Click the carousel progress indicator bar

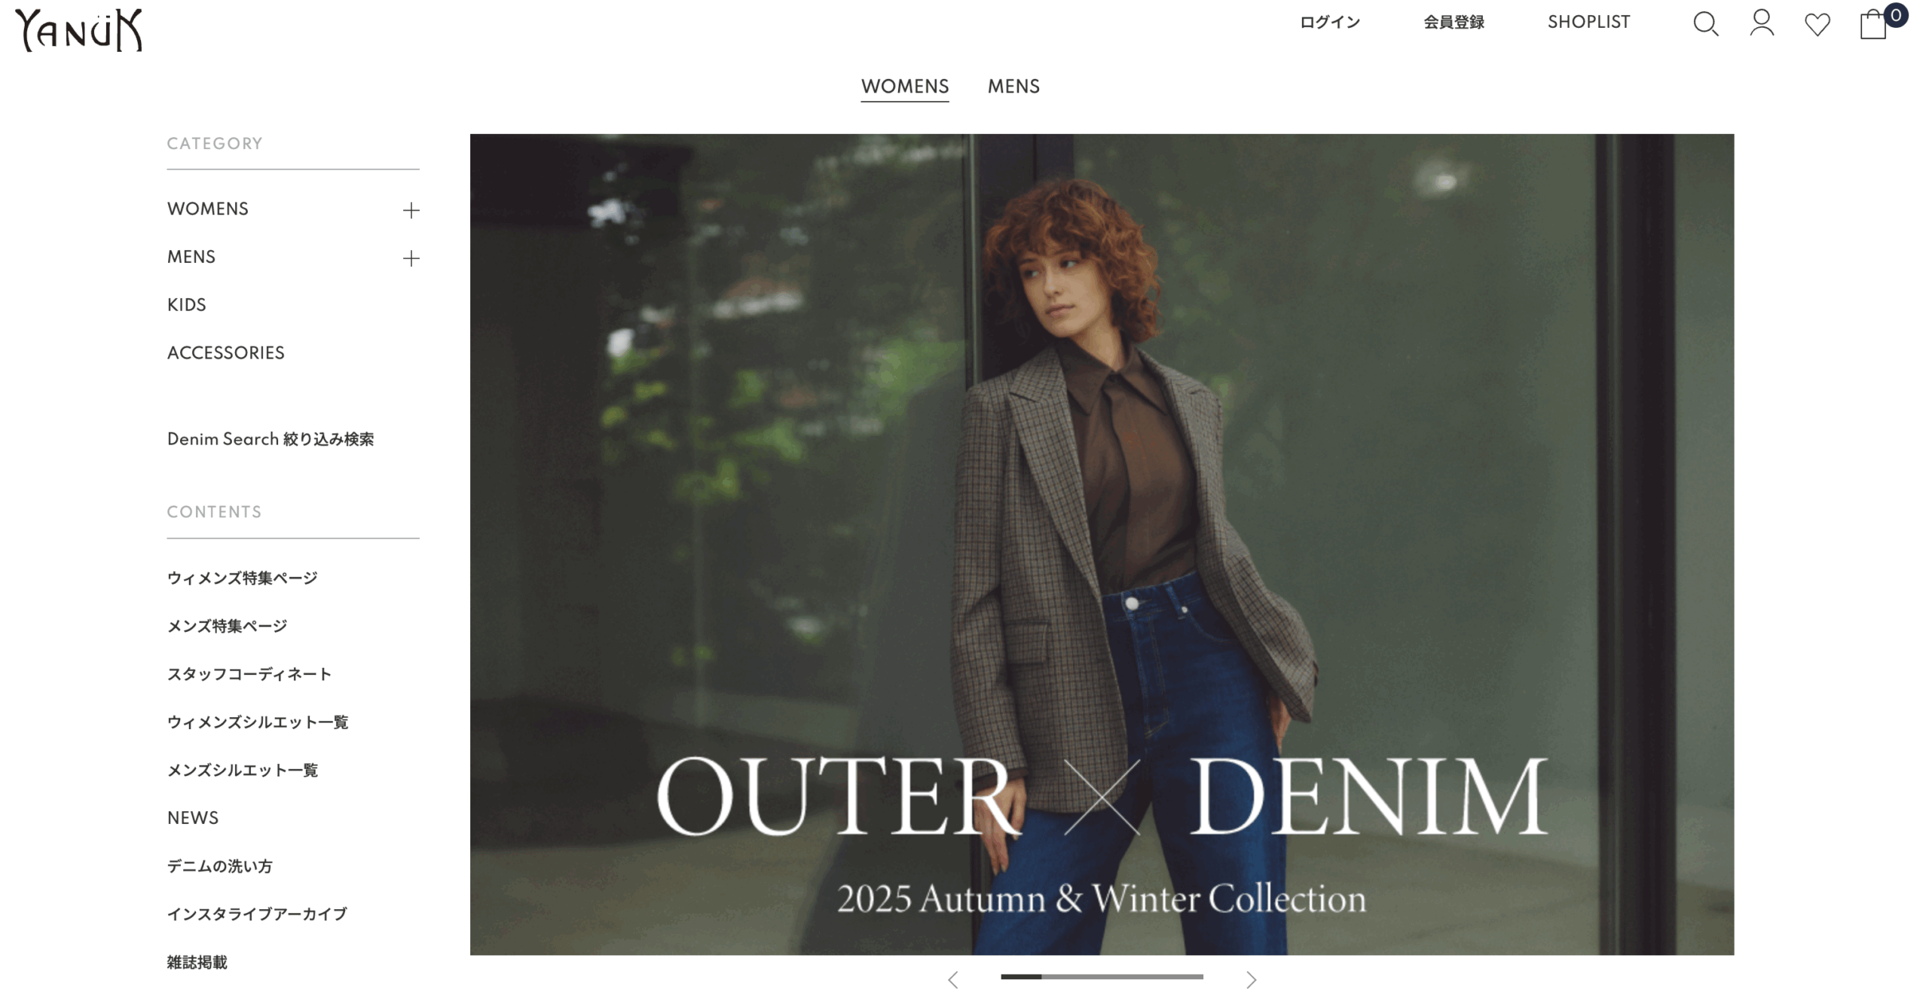pyautogui.click(x=1101, y=976)
